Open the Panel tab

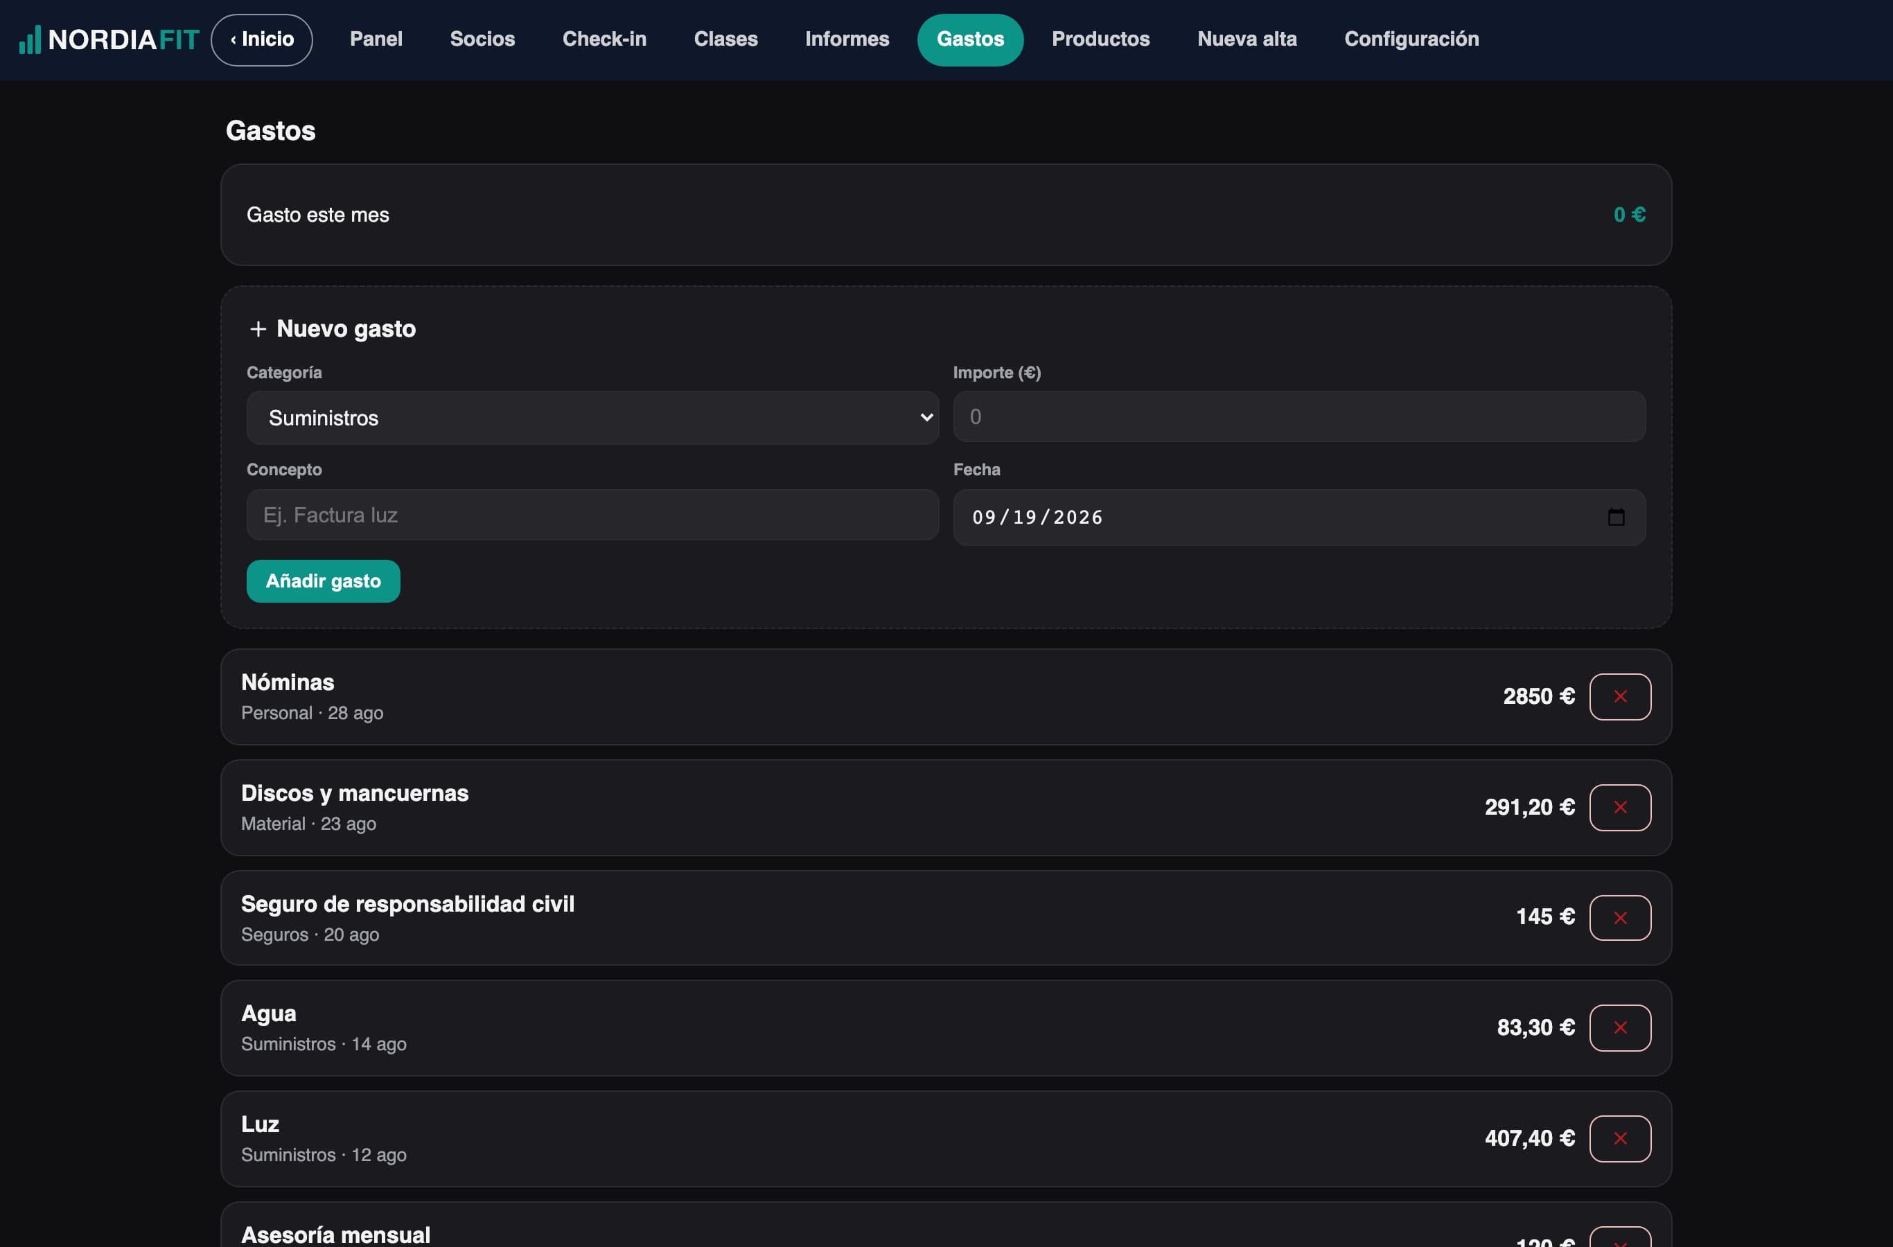376,39
